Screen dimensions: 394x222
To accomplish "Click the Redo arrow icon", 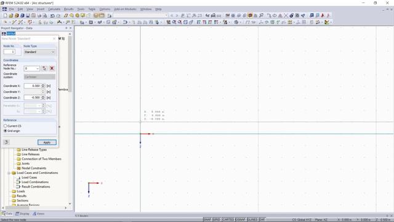I will click(x=58, y=15).
